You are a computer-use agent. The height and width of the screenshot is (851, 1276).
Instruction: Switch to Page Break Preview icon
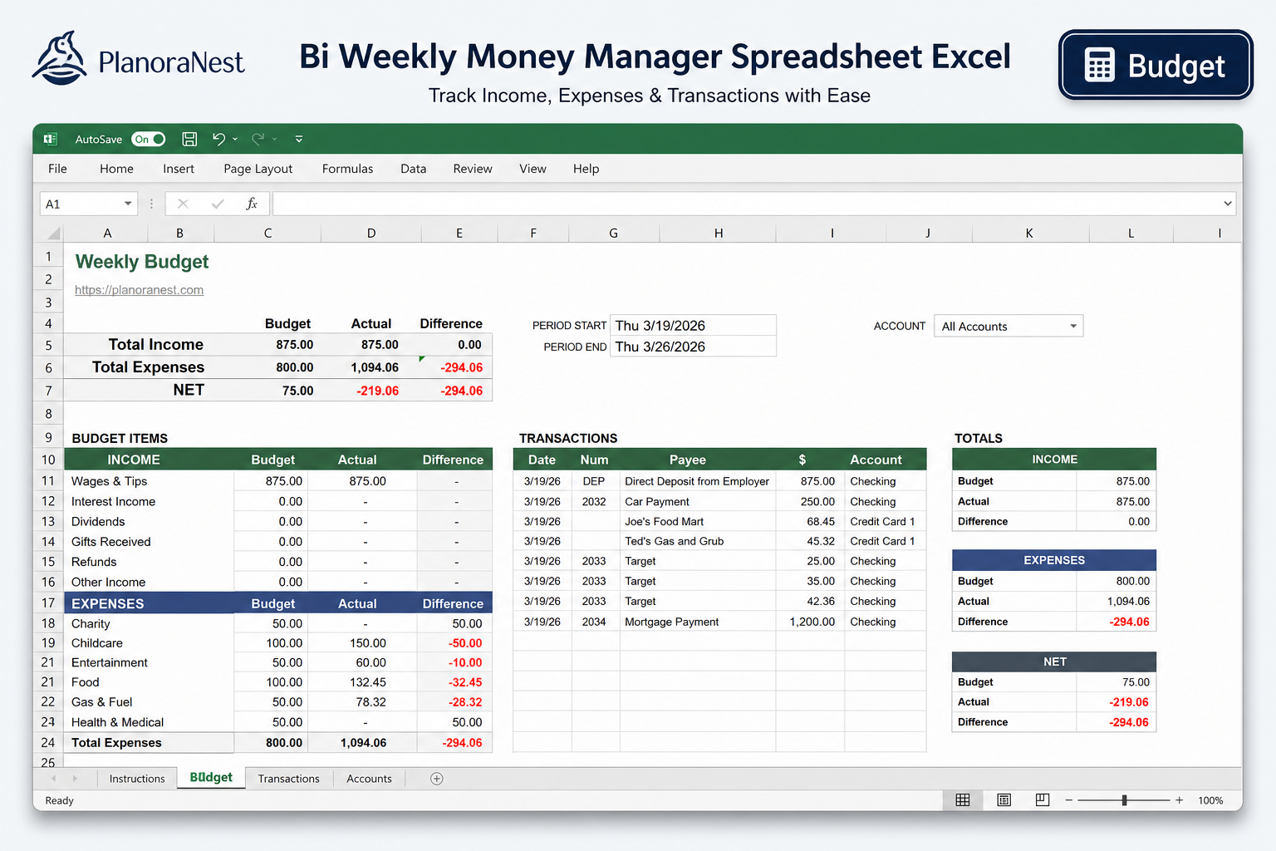click(x=1043, y=799)
